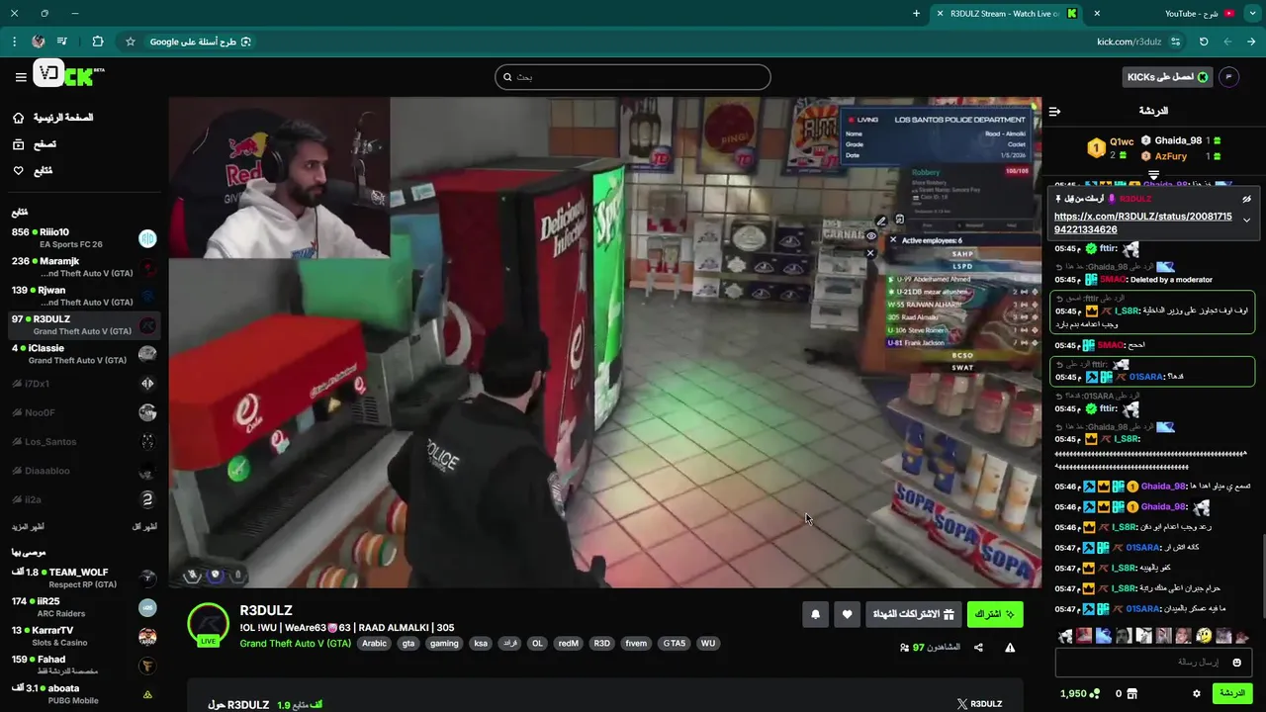The width and height of the screenshot is (1266, 712).
Task: Click the browser bookmark star icon
Action: pyautogui.click(x=130, y=42)
